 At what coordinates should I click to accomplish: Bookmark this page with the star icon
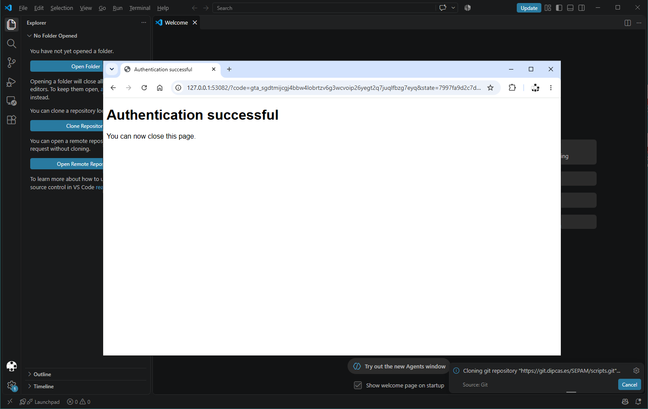click(490, 88)
